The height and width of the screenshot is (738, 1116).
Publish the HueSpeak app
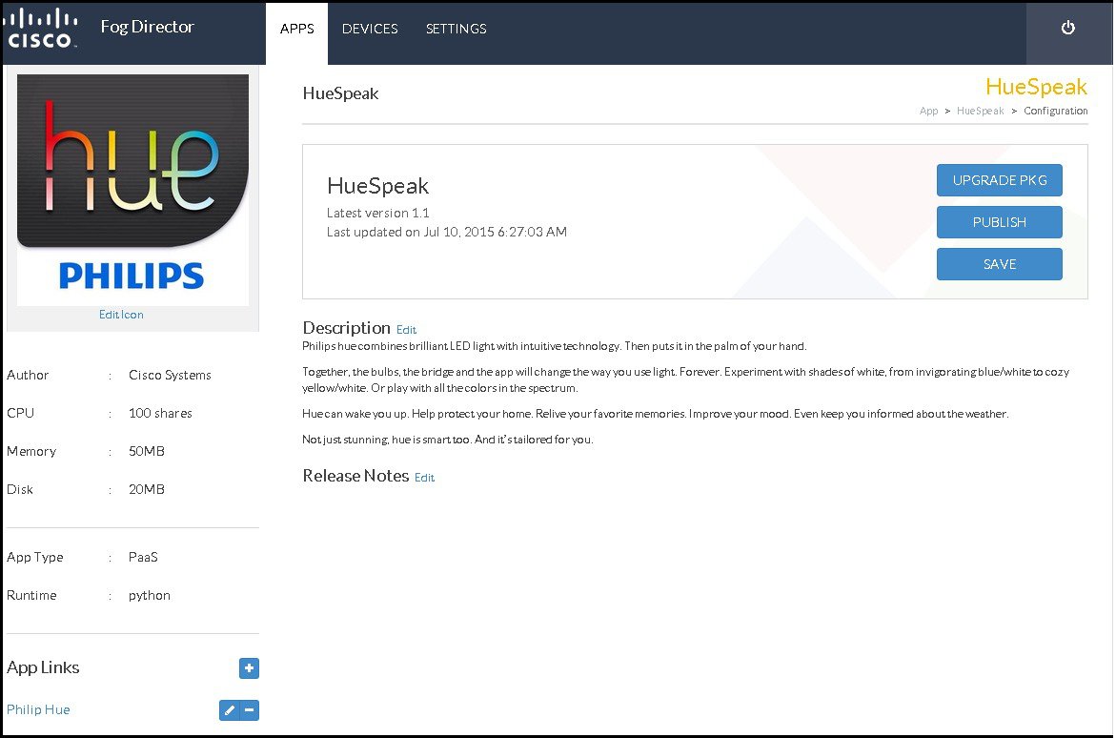coord(1002,223)
